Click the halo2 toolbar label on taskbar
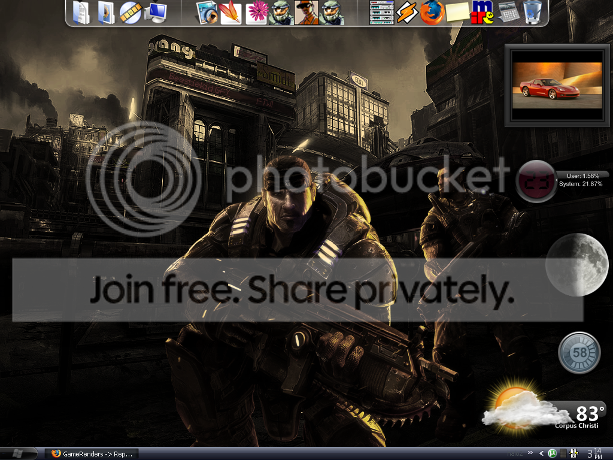This screenshot has height=460, width=613. (x=515, y=454)
